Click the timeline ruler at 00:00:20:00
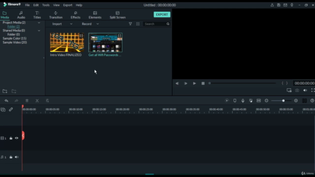The width and height of the screenshot is (315, 177). pyautogui.click(x=123, y=109)
